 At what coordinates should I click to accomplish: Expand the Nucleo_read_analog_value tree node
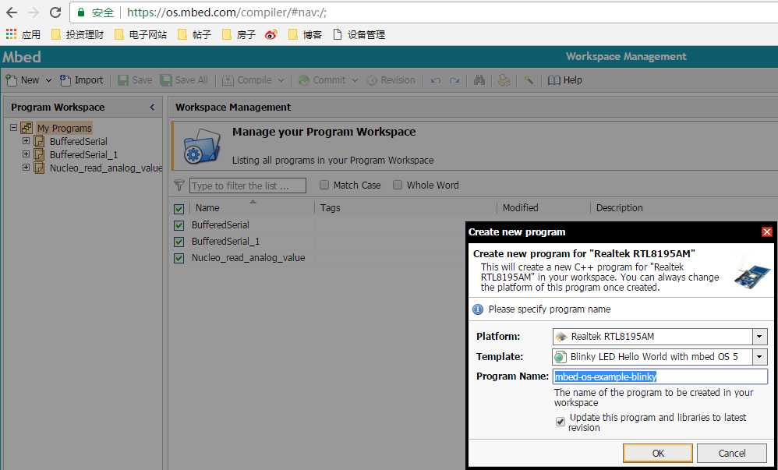click(x=26, y=168)
